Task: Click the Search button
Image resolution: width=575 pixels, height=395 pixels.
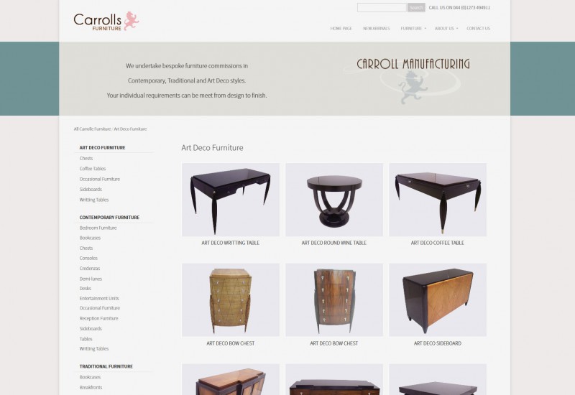Action: tap(416, 7)
